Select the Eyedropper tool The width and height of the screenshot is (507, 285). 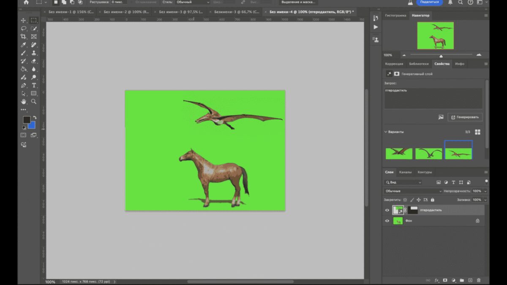tap(24, 45)
